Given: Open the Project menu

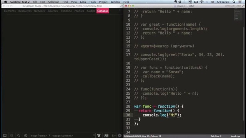Looking at the screenshot, I should (103, 2).
